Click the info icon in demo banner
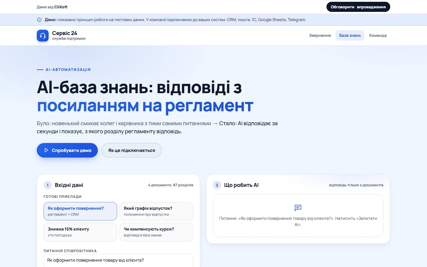 coord(39,20)
